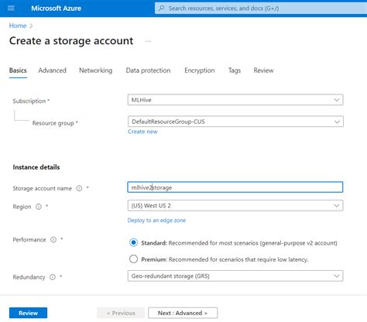Image resolution: width=367 pixels, height=322 pixels.
Task: Expand the Region dropdown
Action: tap(235, 206)
